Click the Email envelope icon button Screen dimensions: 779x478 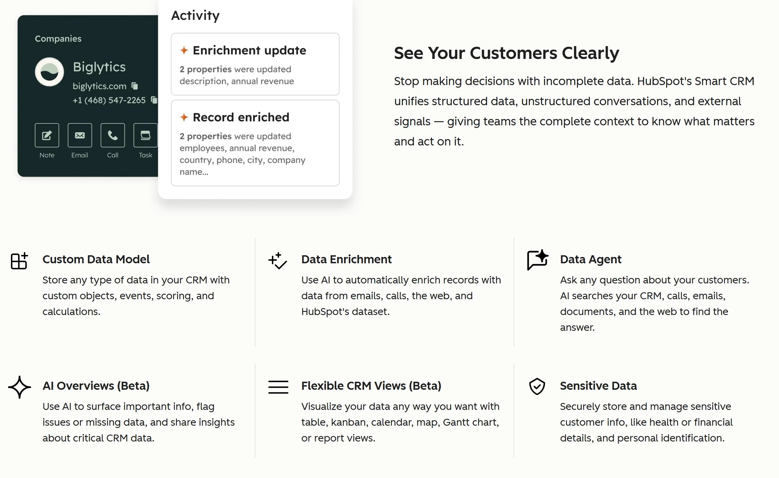coord(80,135)
